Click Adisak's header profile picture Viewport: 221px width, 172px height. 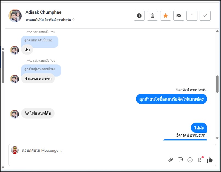click(15, 16)
